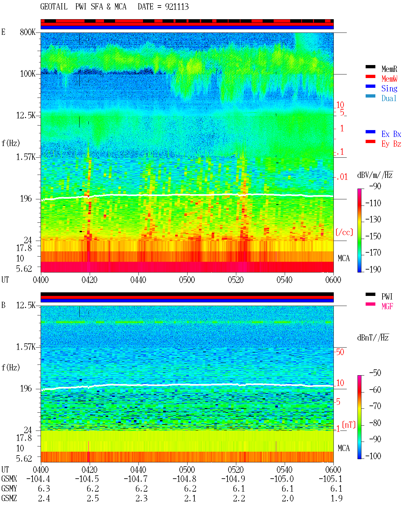
Task: Click the 'MGF' legend label
Action: [x=387, y=306]
